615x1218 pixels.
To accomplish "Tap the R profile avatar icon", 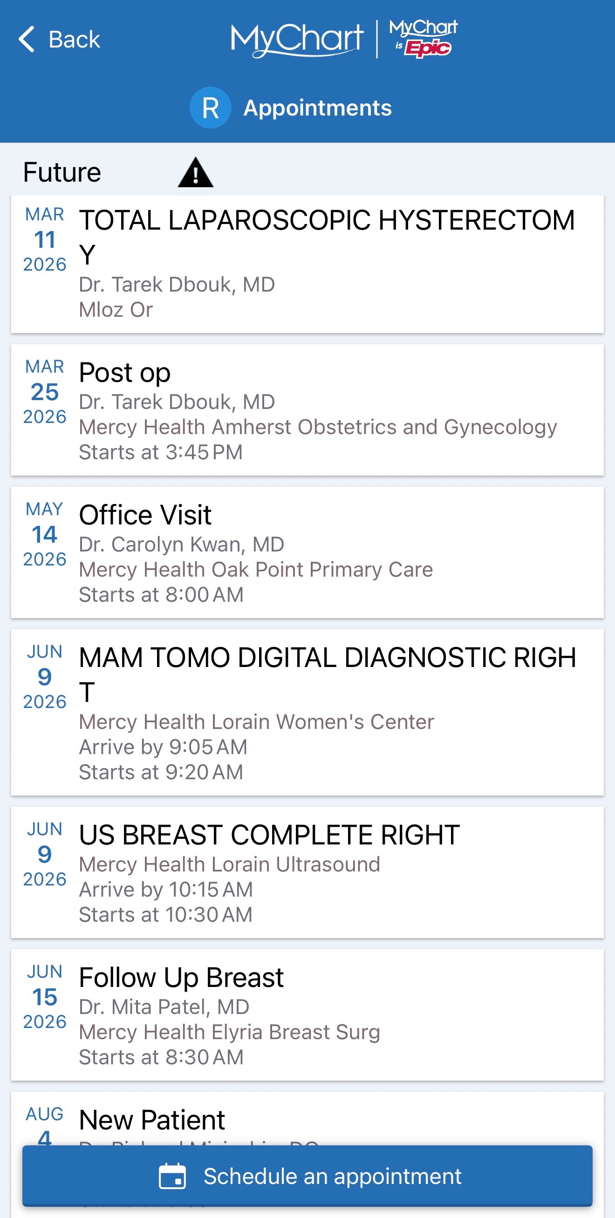I will [x=210, y=108].
